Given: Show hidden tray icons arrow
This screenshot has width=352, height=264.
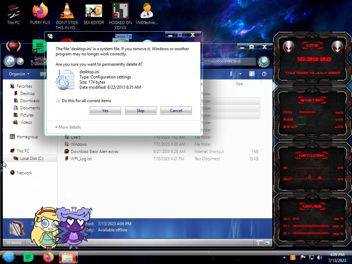Looking at the screenshot, I should [284, 257].
